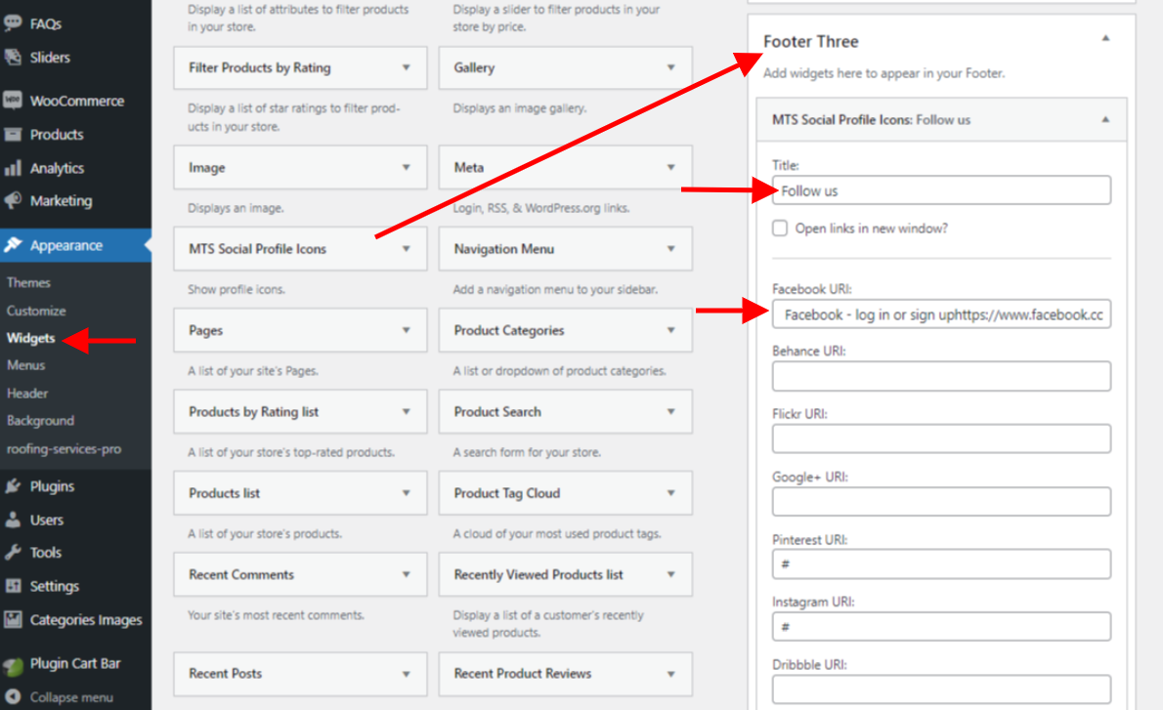The width and height of the screenshot is (1163, 710).
Task: Click the Settings sliders icon
Action: [x=13, y=586]
